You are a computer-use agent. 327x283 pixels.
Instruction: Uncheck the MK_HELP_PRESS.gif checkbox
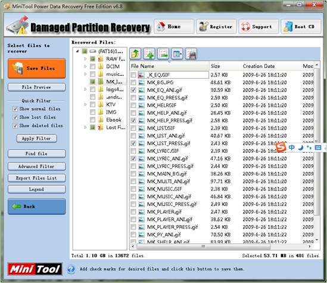click(x=133, y=121)
